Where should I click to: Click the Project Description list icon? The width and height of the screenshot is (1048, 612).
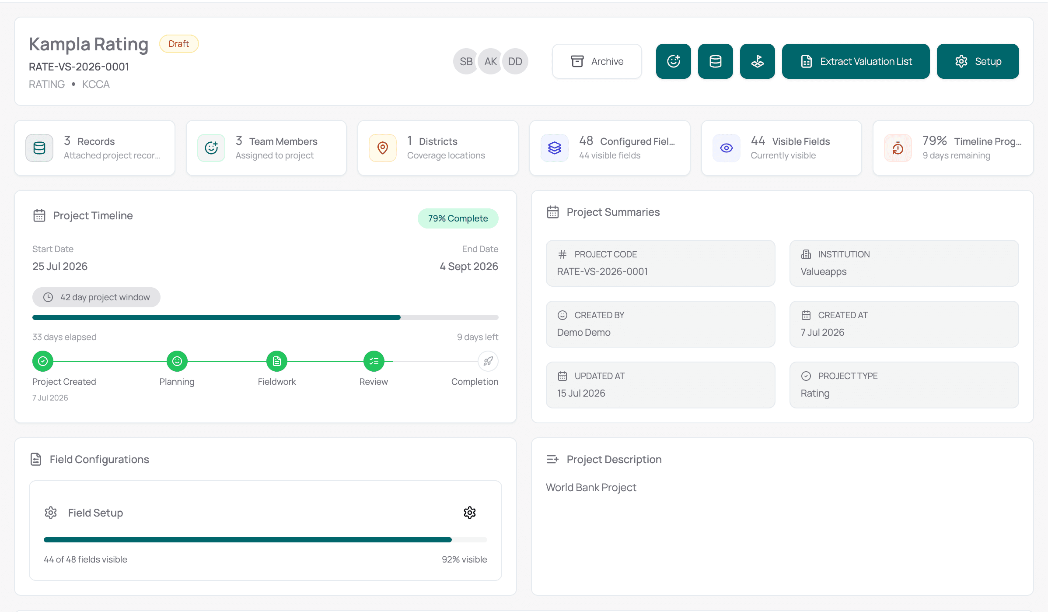[553, 459]
